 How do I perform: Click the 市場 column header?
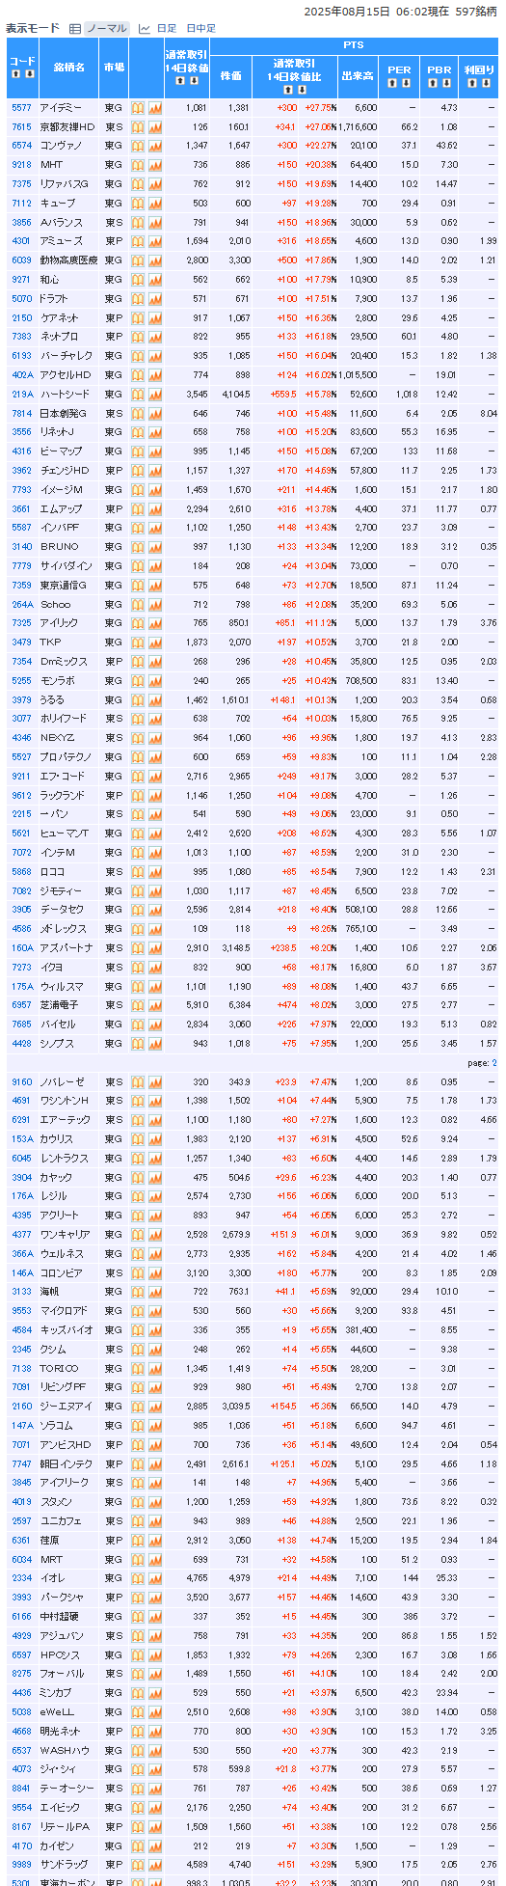(114, 68)
